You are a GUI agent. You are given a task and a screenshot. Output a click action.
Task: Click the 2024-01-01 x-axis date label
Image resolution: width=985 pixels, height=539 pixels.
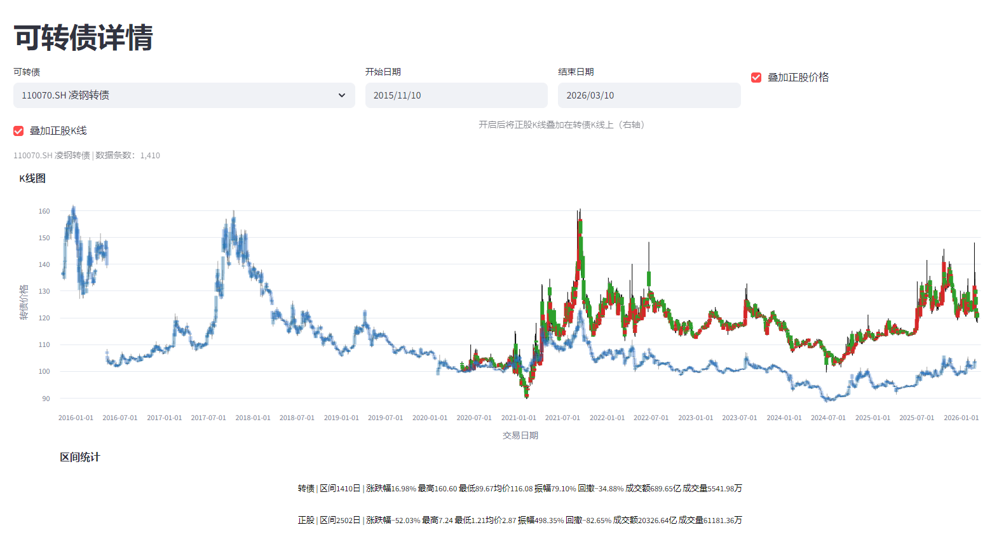[784, 418]
